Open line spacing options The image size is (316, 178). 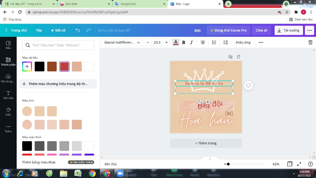[226, 42]
